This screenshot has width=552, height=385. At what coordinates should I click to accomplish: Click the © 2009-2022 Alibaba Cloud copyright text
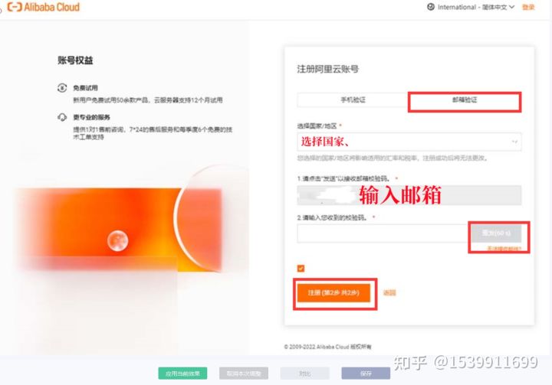328,347
